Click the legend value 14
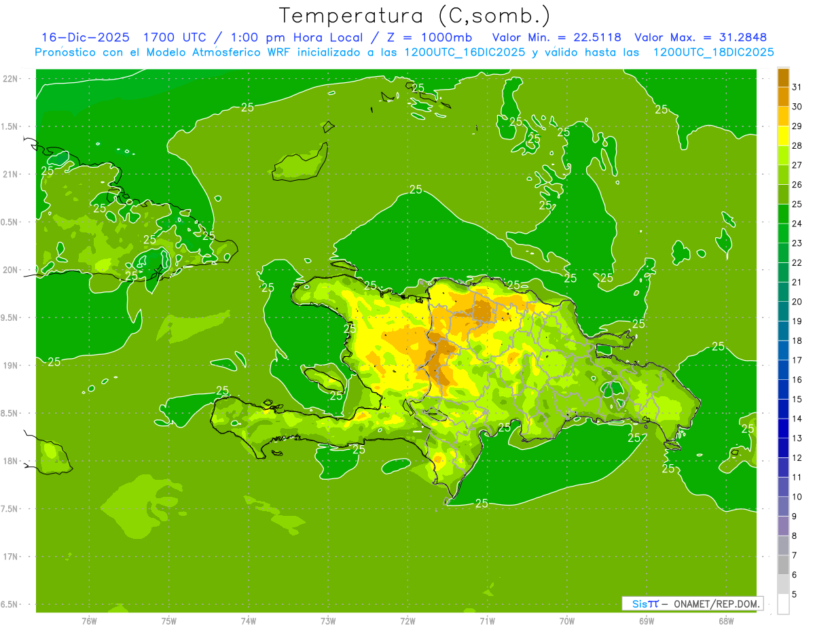Viewport: 815px width, 630px height. (797, 419)
